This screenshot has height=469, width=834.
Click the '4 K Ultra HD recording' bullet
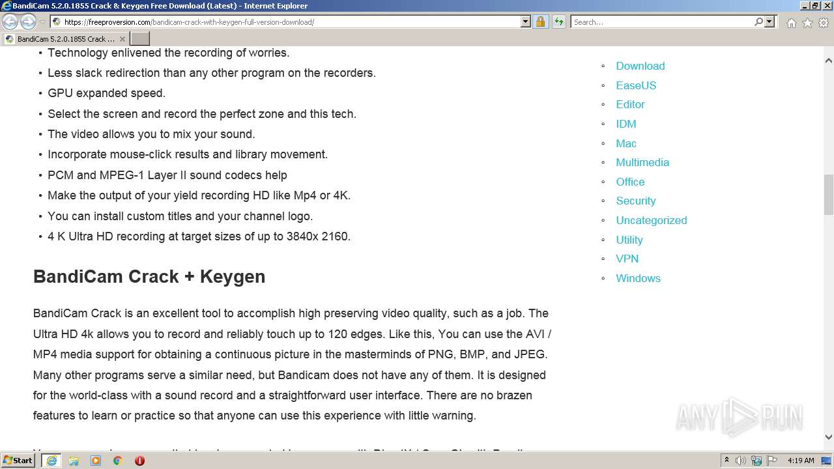pos(199,236)
